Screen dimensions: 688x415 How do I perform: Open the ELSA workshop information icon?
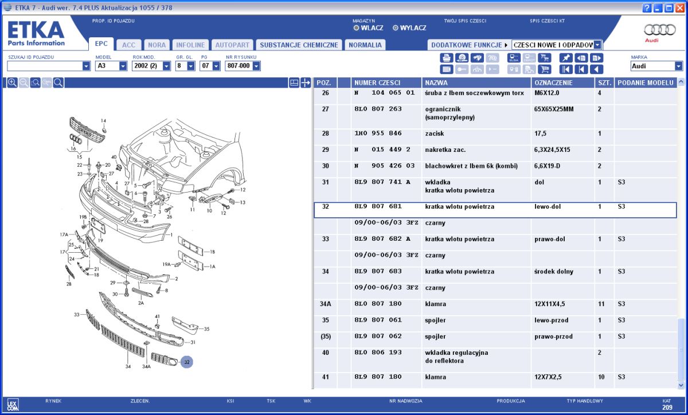(x=514, y=58)
